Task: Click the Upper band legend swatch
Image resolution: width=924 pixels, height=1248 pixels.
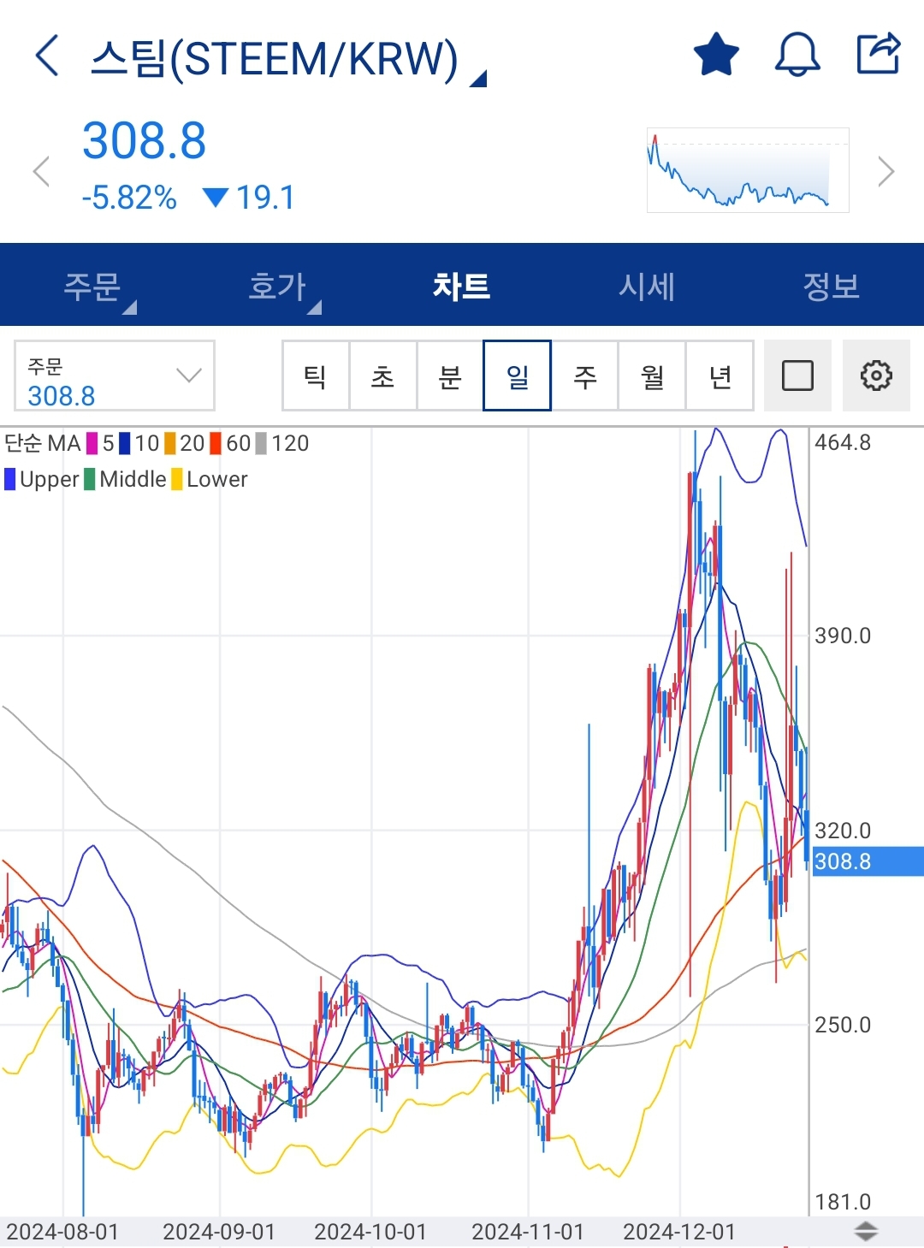Action: tap(10, 479)
